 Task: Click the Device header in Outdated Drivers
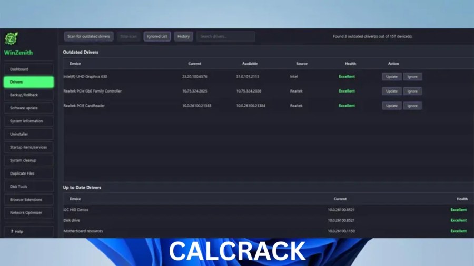tap(75, 64)
